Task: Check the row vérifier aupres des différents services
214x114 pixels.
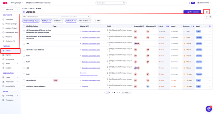Action: coord(24,31)
